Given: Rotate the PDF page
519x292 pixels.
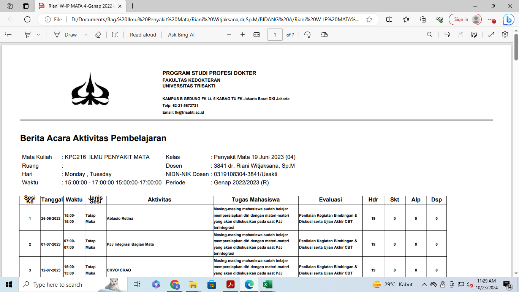Looking at the screenshot, I should point(308,35).
